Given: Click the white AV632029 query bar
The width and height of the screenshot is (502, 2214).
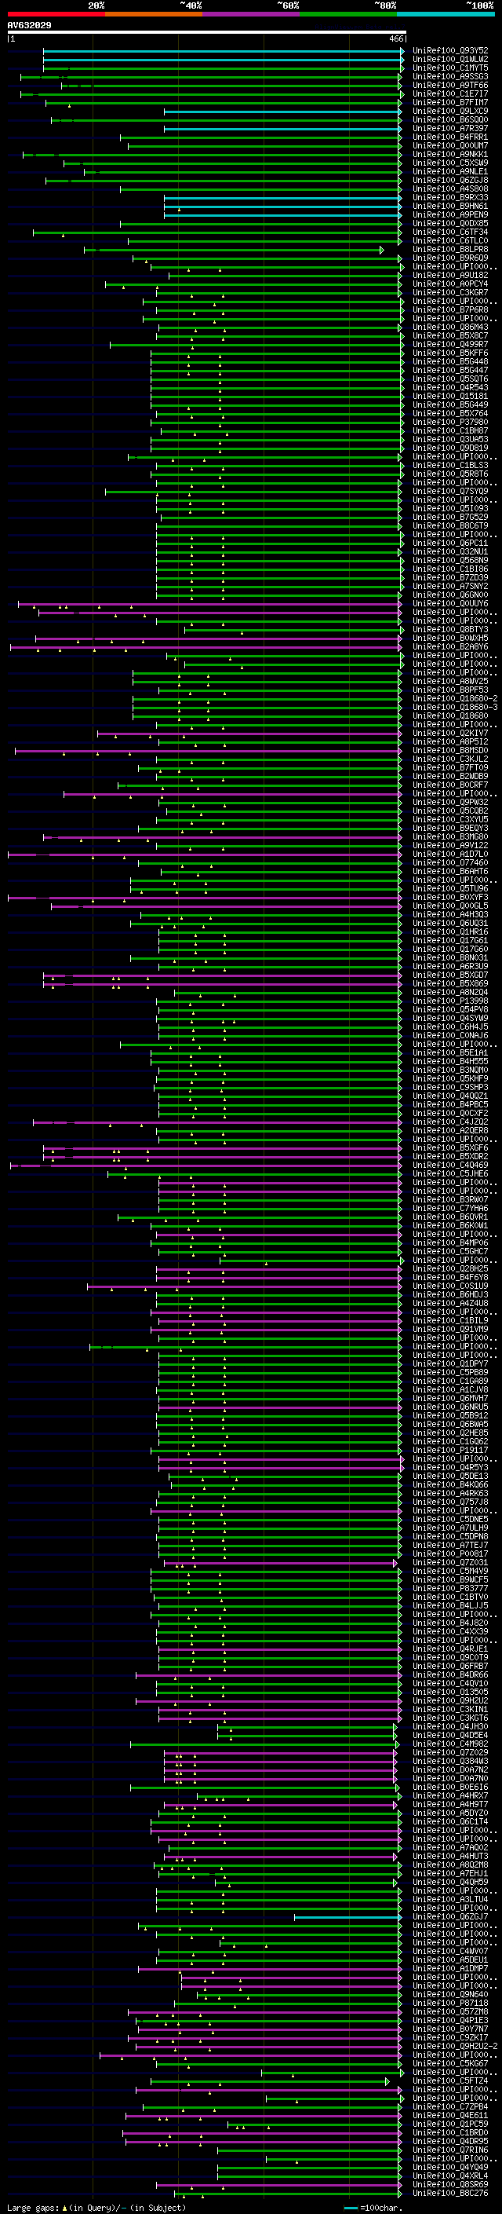Looking at the screenshot, I should pyautogui.click(x=207, y=33).
